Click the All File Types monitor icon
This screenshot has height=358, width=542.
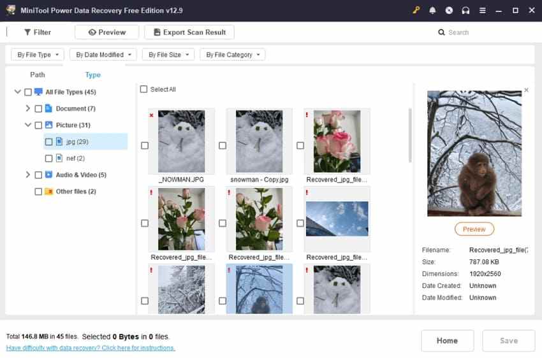38,92
